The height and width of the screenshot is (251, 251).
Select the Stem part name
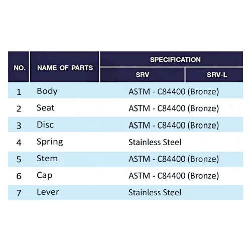coord(47,158)
